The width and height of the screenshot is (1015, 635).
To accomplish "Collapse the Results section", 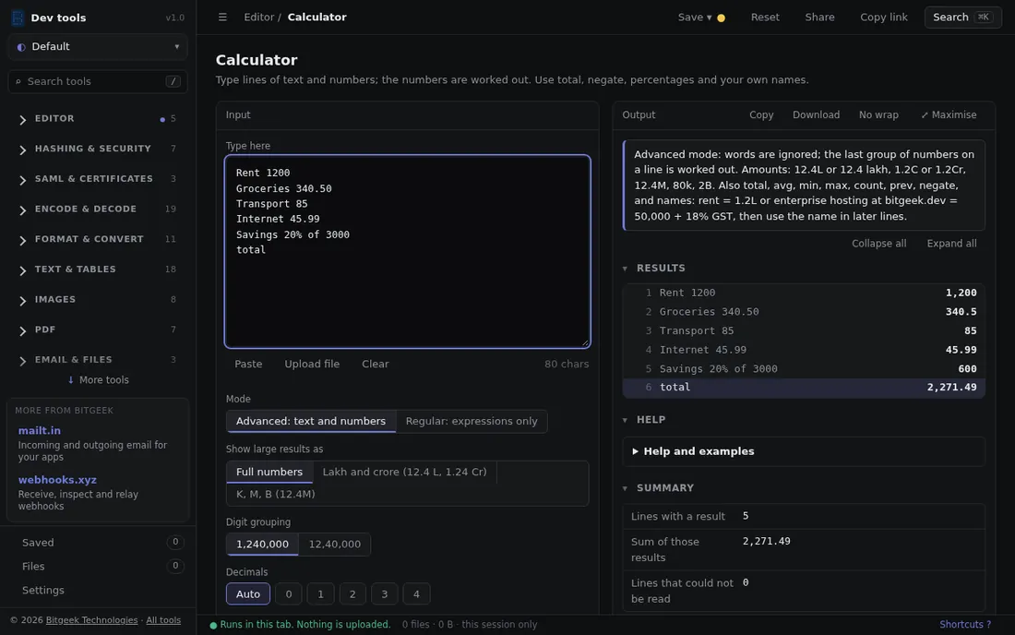I will [654, 268].
